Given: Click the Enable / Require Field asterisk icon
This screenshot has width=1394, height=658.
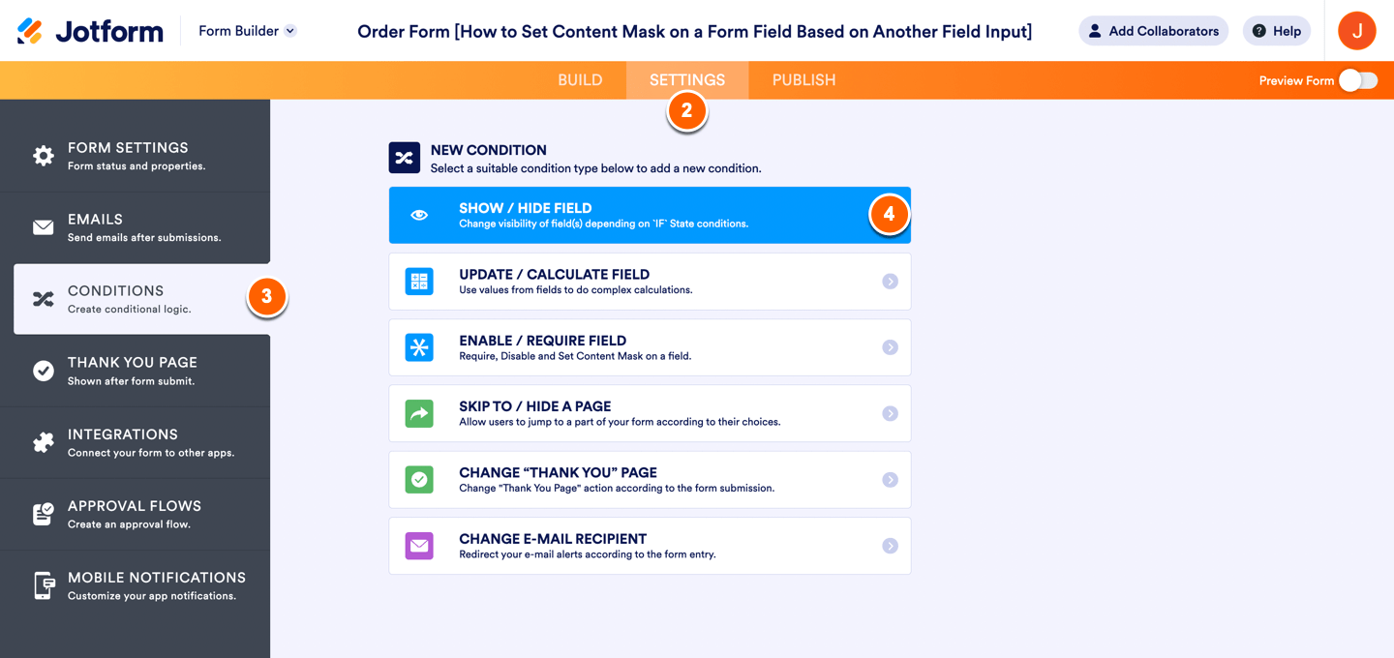Looking at the screenshot, I should [419, 347].
